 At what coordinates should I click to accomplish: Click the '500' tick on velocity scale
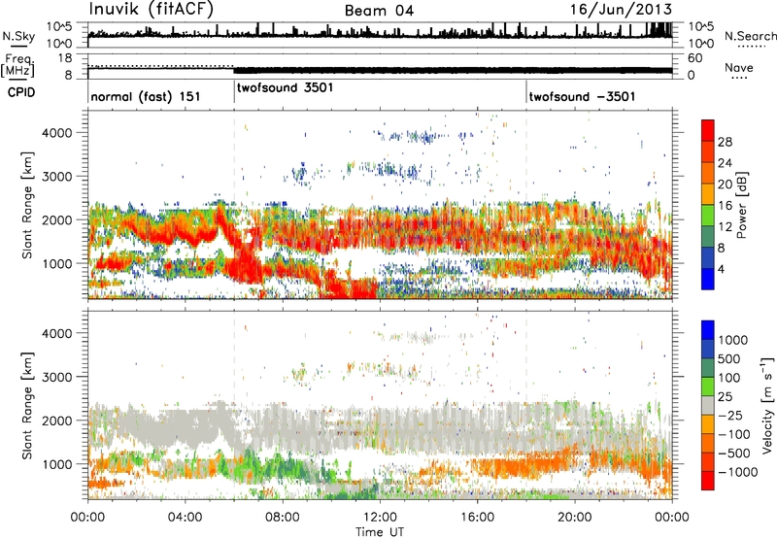[x=729, y=359]
